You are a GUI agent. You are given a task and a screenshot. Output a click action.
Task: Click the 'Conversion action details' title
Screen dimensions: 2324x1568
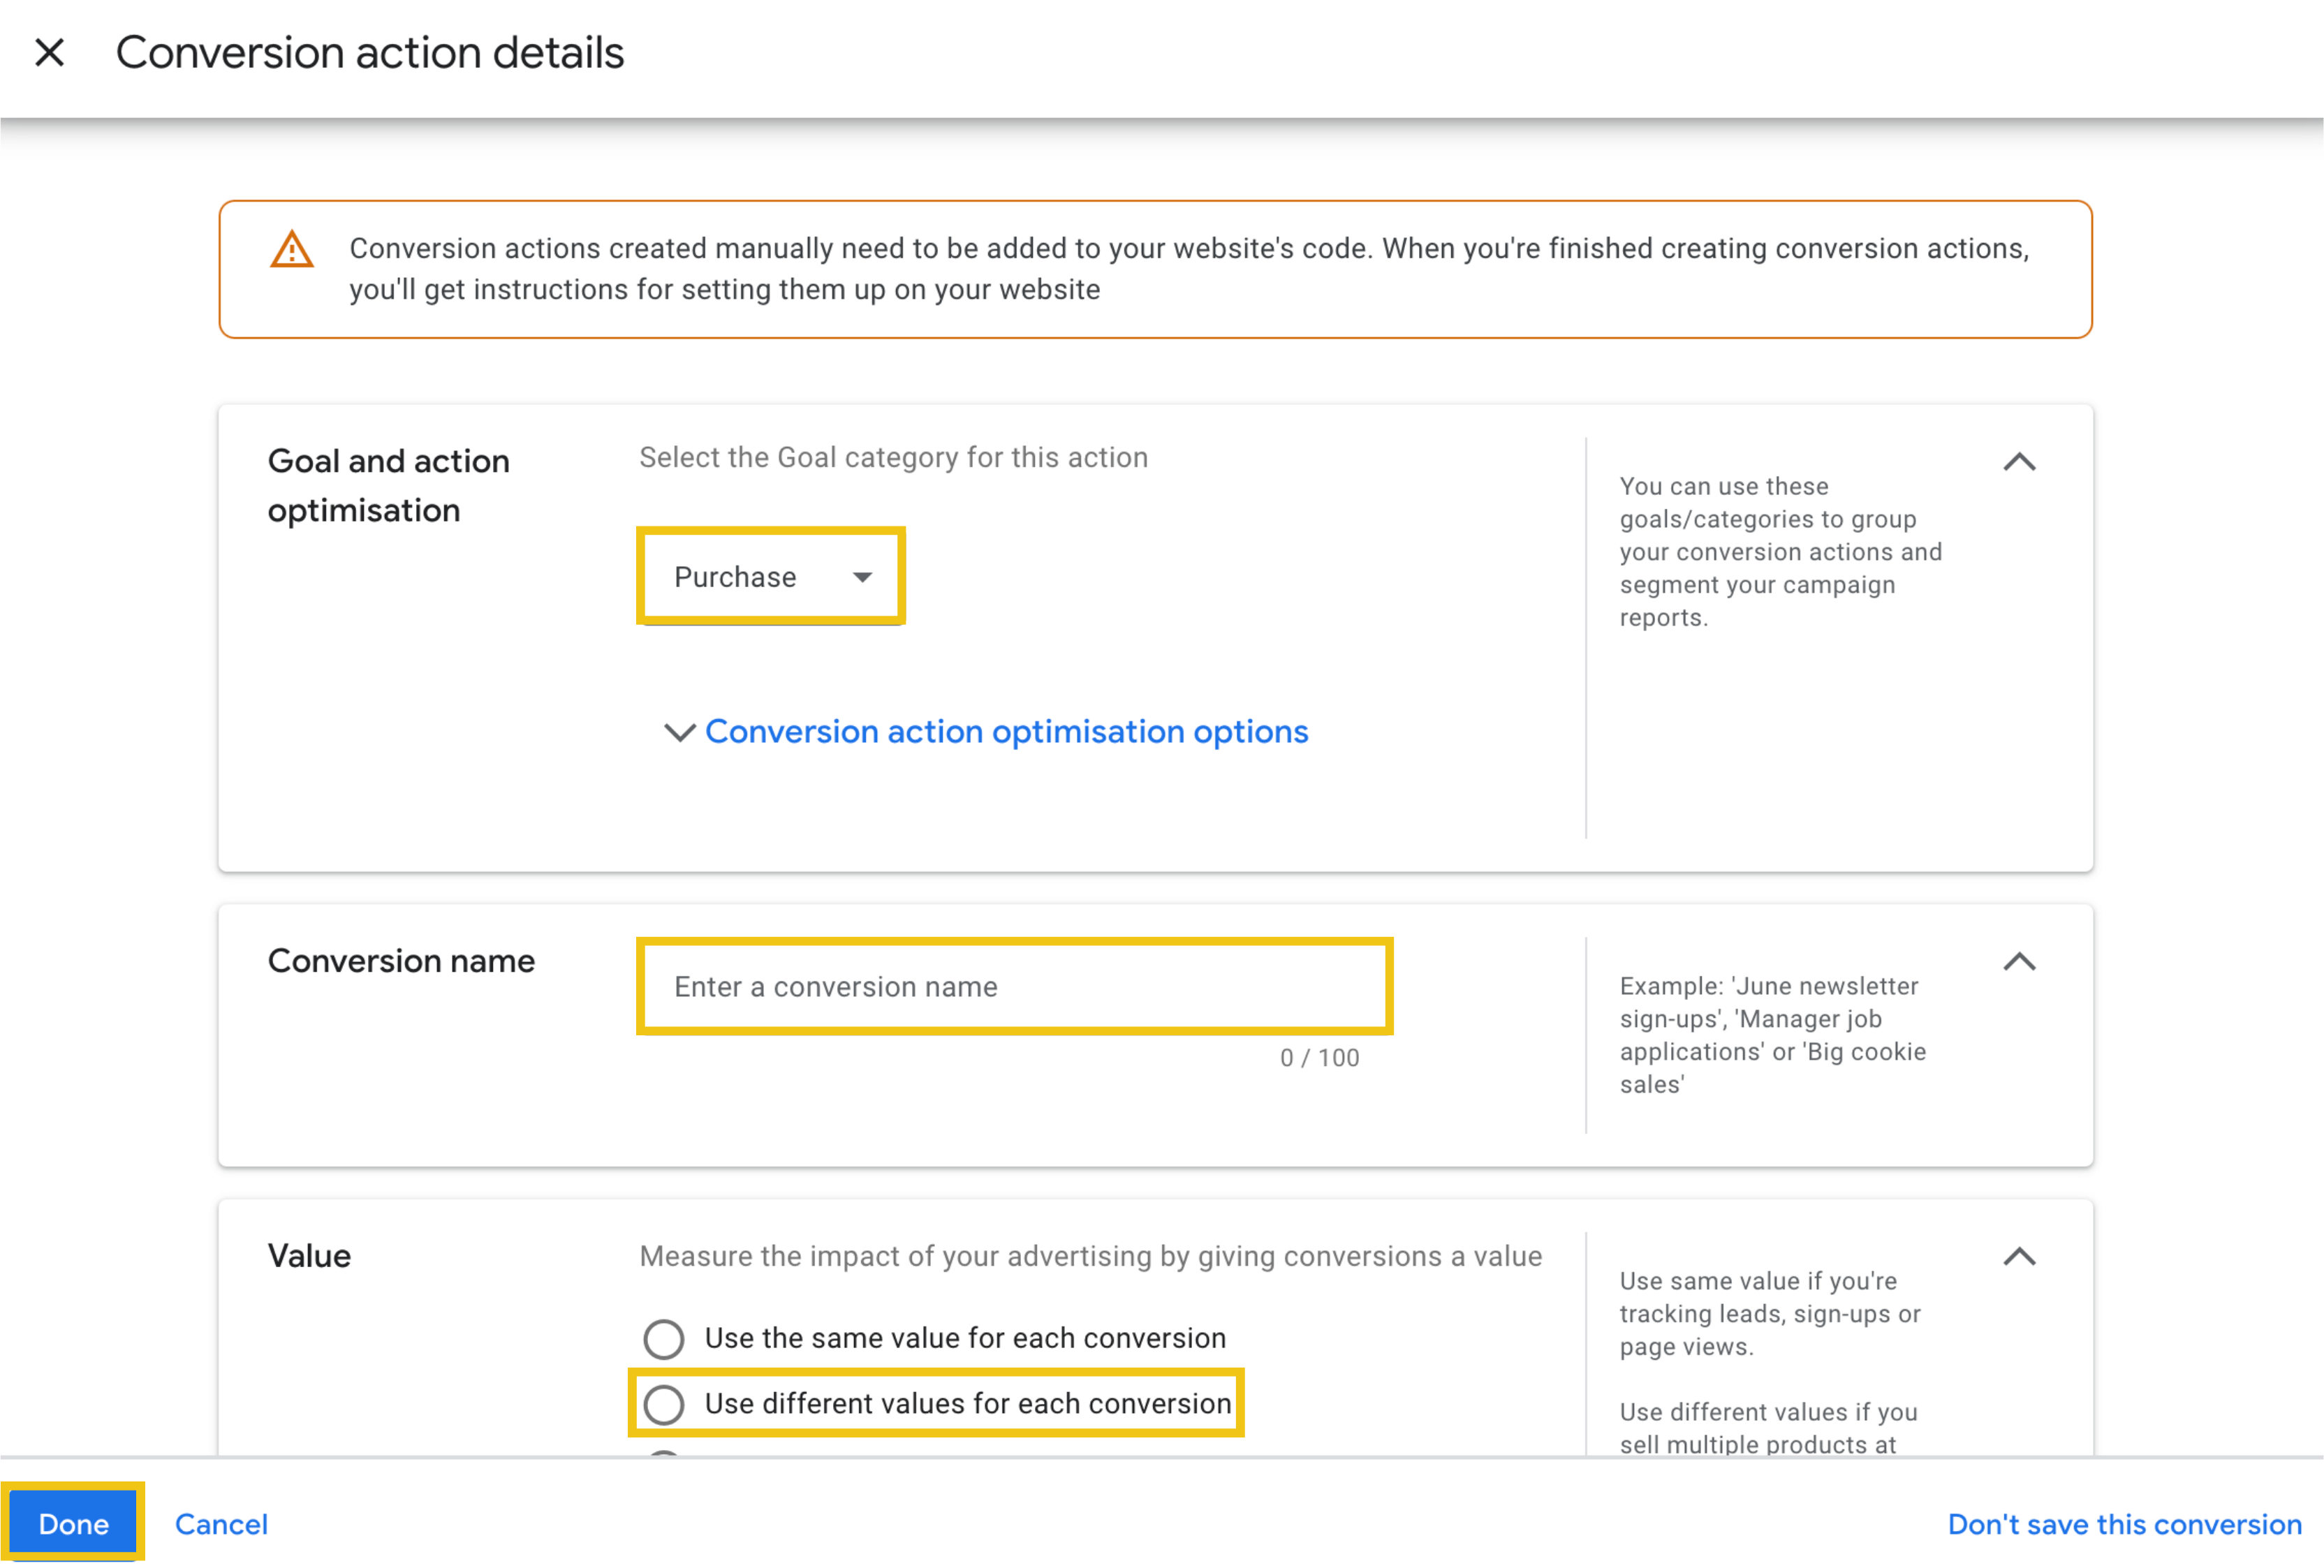click(x=370, y=52)
